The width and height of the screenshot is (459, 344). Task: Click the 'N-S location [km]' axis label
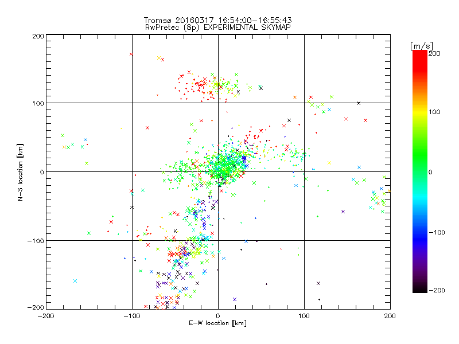[20, 172]
